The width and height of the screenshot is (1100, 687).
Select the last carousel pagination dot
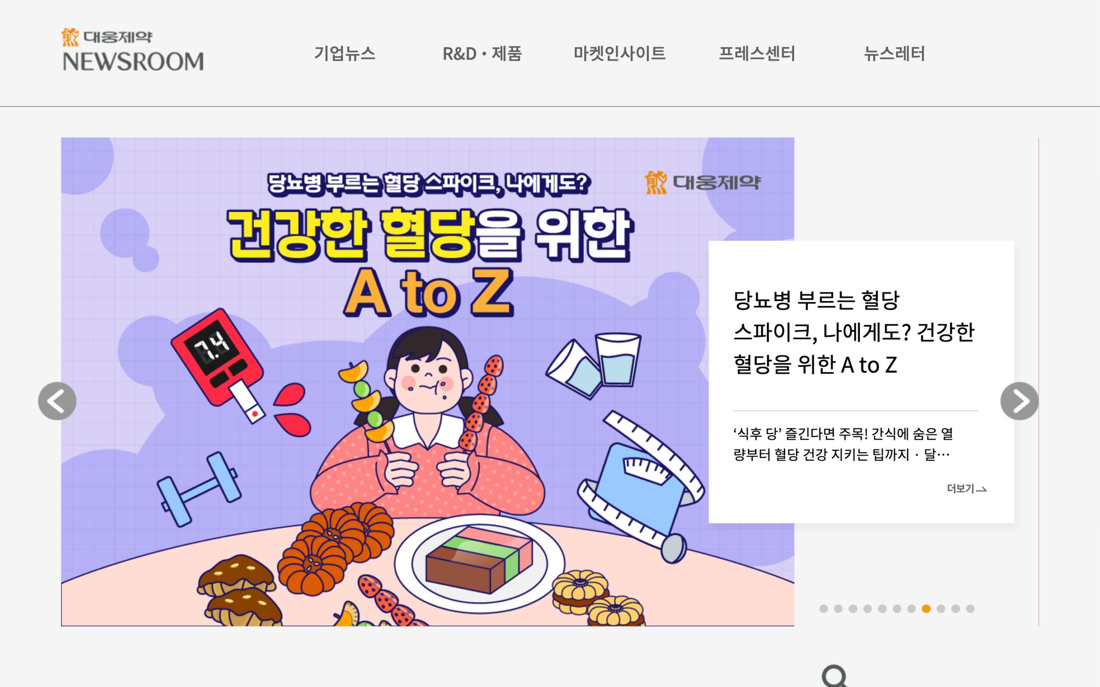970,609
